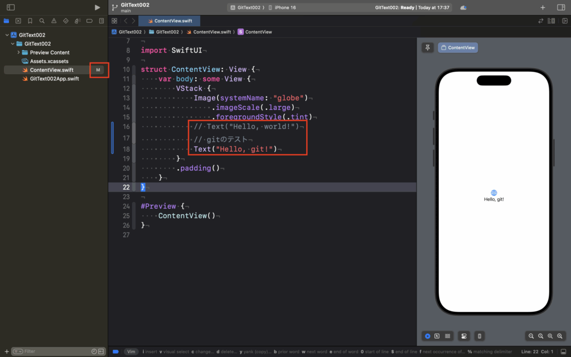Zoom preview to fit
Image resolution: width=571 pixels, height=357 pixels.
tap(550, 336)
